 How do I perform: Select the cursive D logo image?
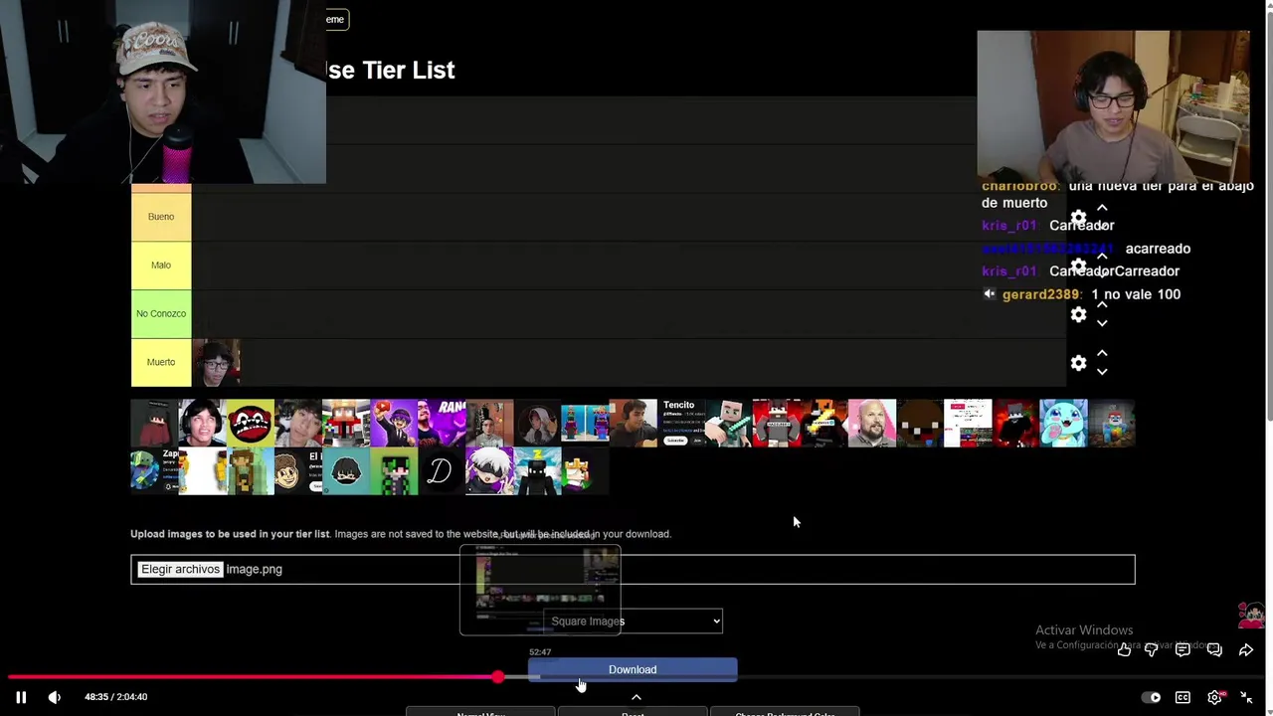point(442,470)
